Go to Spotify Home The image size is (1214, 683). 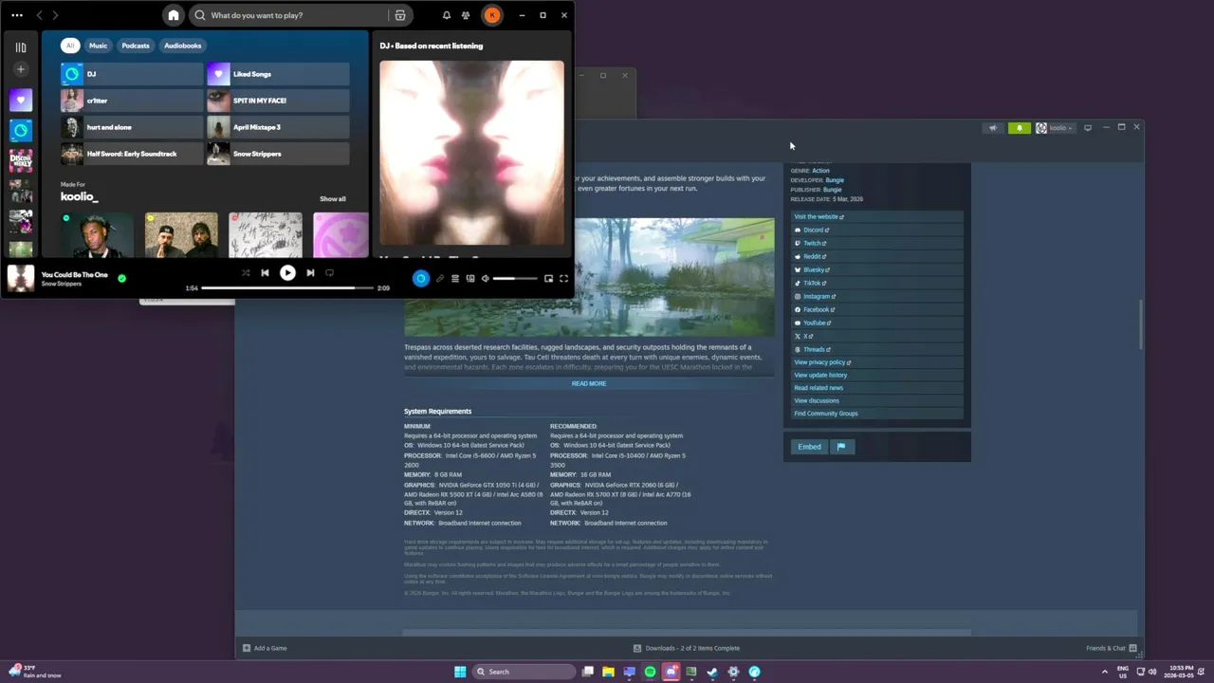pyautogui.click(x=173, y=15)
